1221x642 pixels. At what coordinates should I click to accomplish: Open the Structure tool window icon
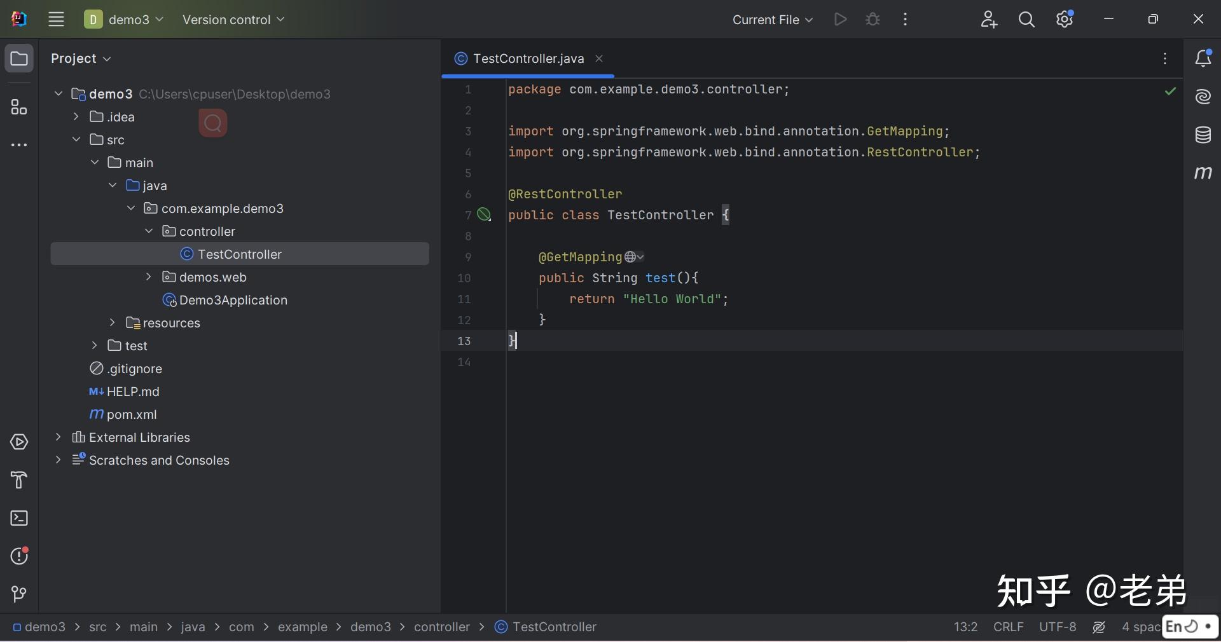point(19,107)
